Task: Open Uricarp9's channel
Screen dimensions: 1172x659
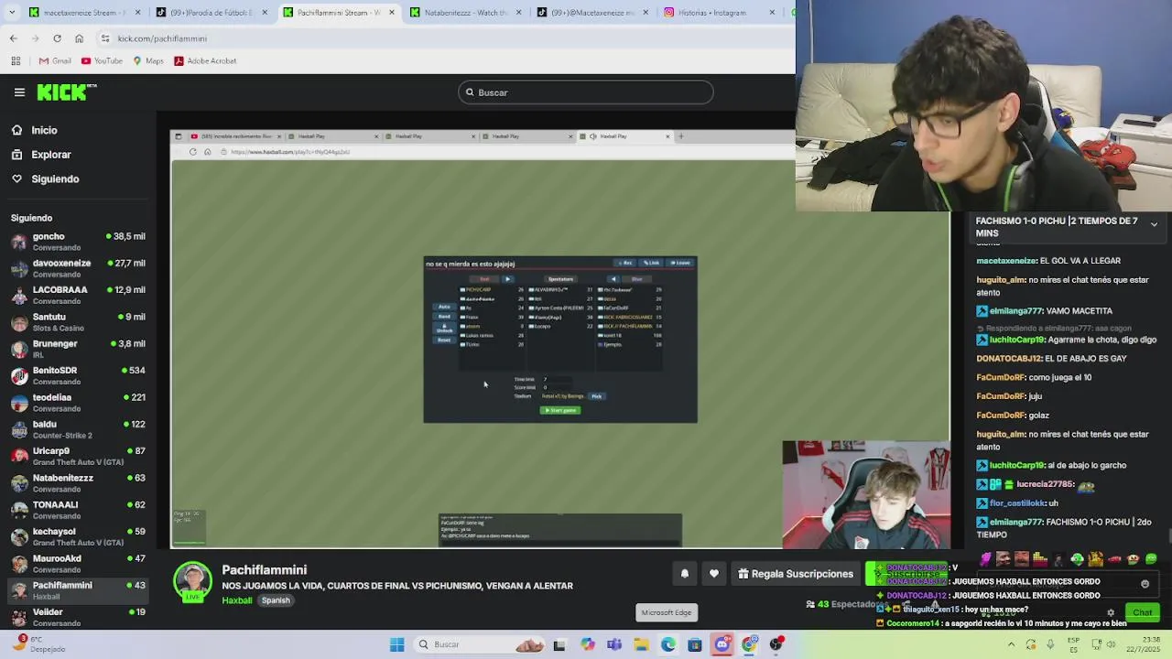Action: point(78,456)
